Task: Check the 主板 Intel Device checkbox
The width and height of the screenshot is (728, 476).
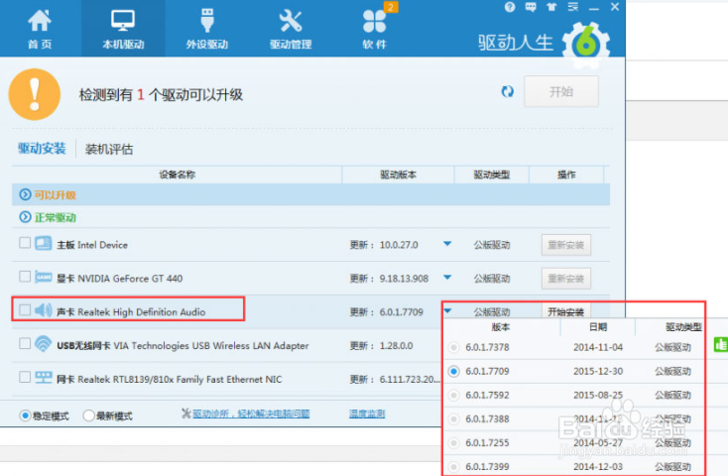Action: [x=25, y=243]
